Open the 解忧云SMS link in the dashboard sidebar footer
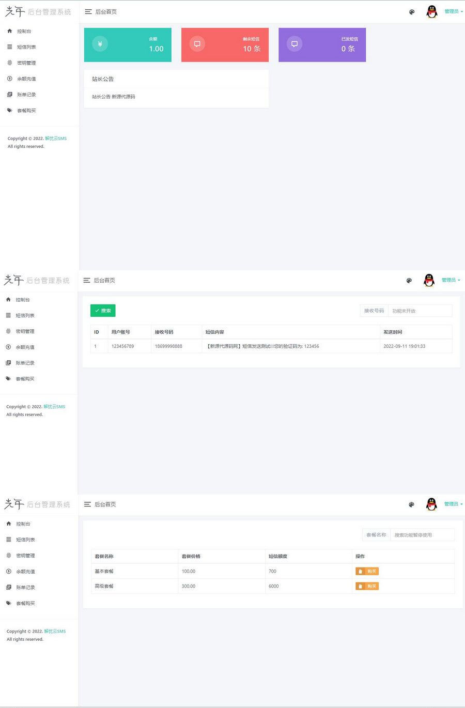This screenshot has height=708, width=465. [x=56, y=138]
